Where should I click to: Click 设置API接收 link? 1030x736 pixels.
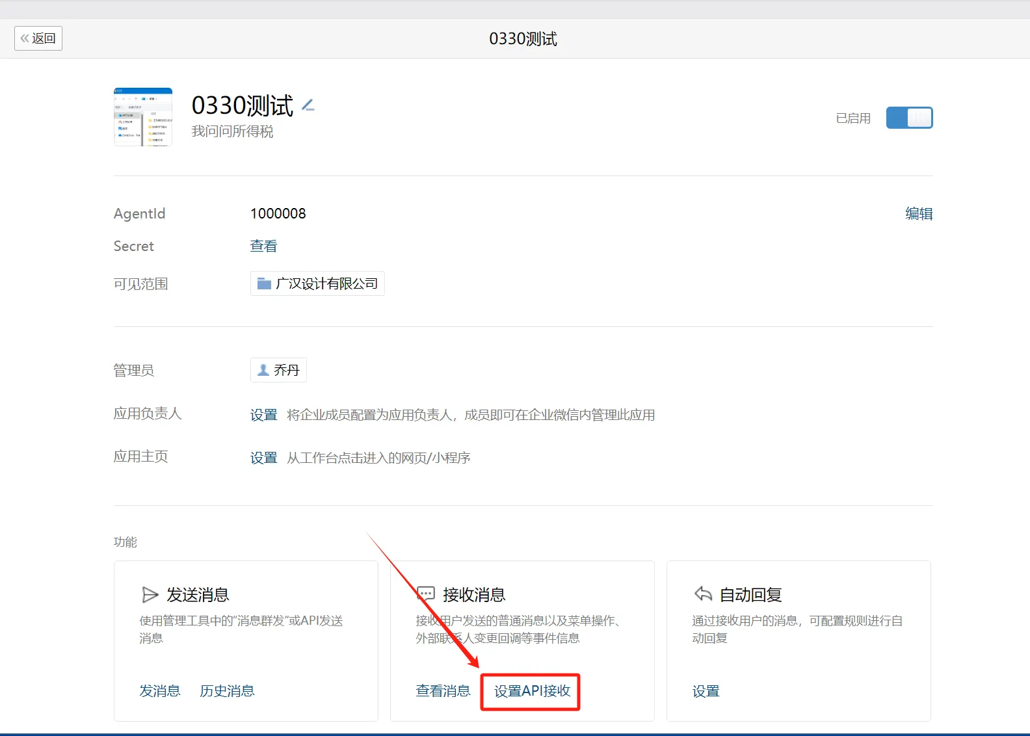click(x=532, y=691)
